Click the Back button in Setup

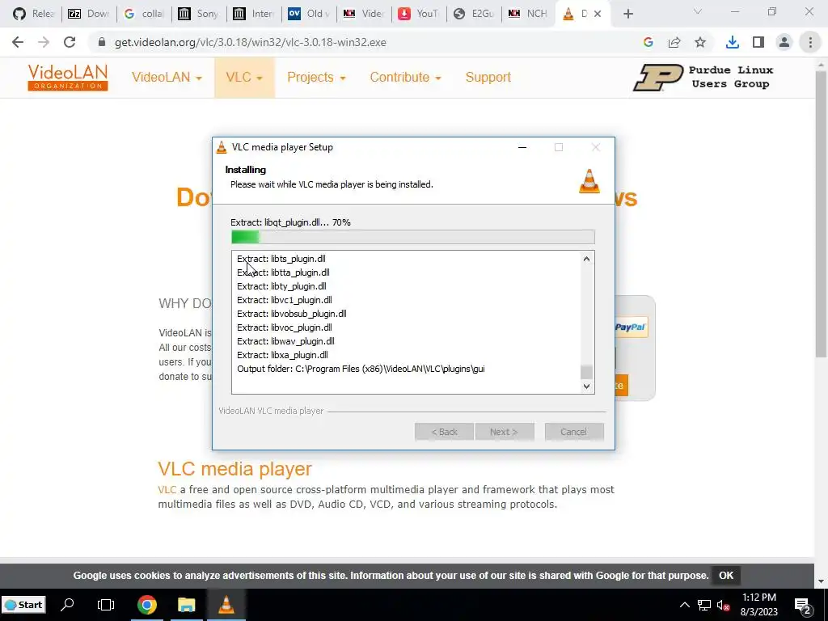(444, 432)
